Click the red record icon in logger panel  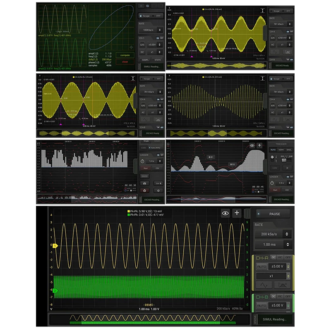point(144,191)
